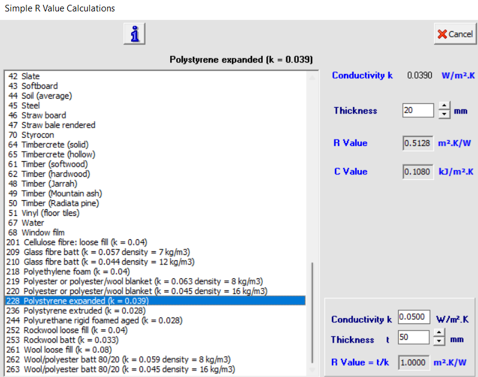Choose Window film from the list
The image size is (478, 377).
[x=43, y=233]
